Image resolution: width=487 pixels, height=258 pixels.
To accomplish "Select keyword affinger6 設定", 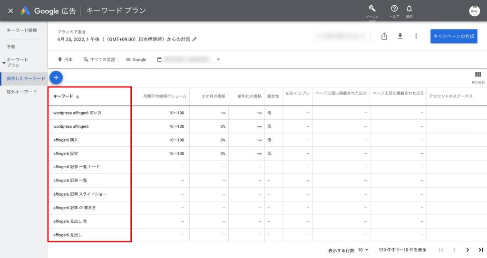I will [66, 153].
